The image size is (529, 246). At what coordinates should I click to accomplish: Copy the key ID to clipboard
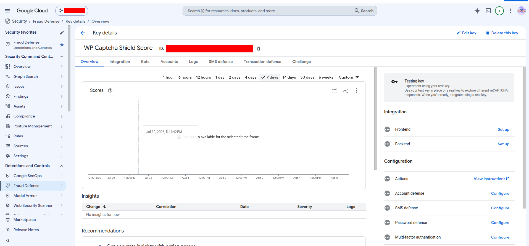pos(258,49)
